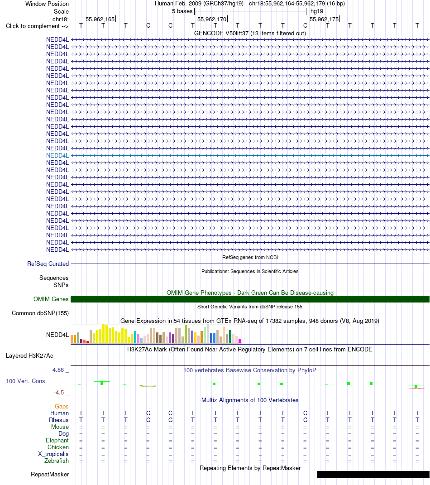The width and height of the screenshot is (430, 485).
Task: Click the Rhesus alignment row label
Action: click(x=59, y=420)
